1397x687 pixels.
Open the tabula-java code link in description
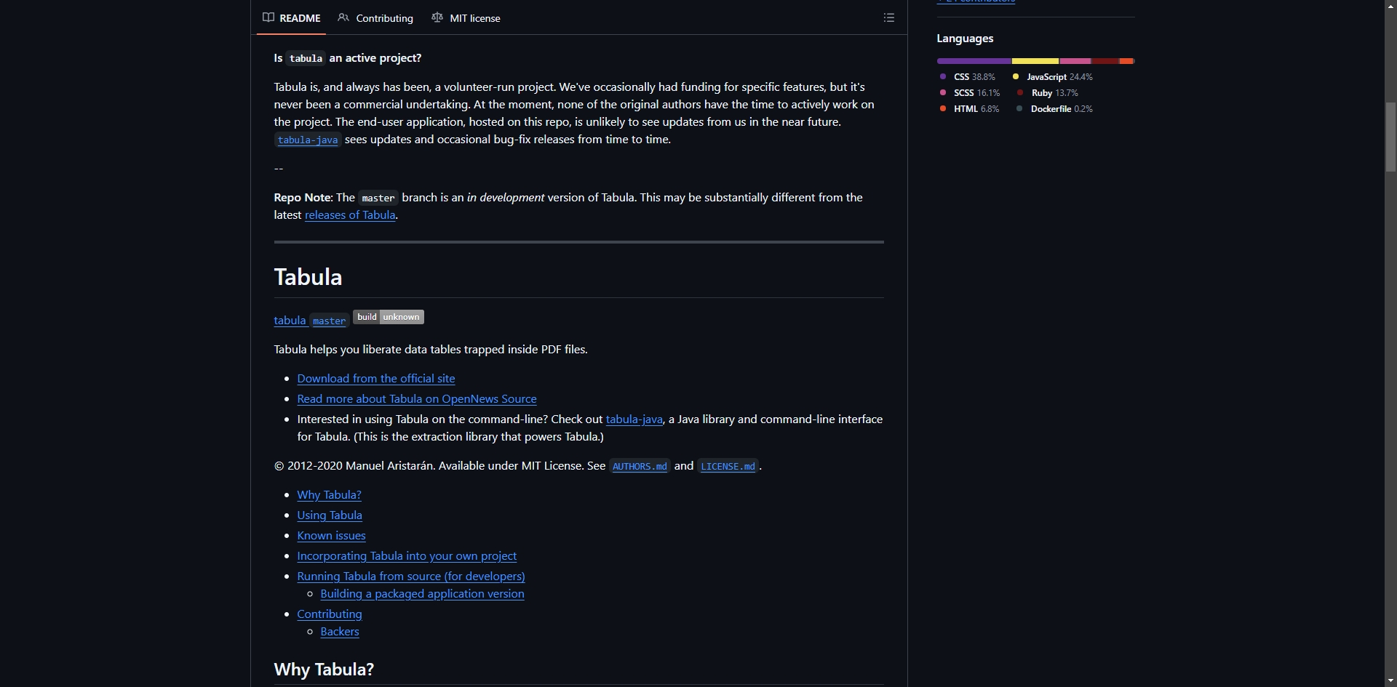[308, 140]
